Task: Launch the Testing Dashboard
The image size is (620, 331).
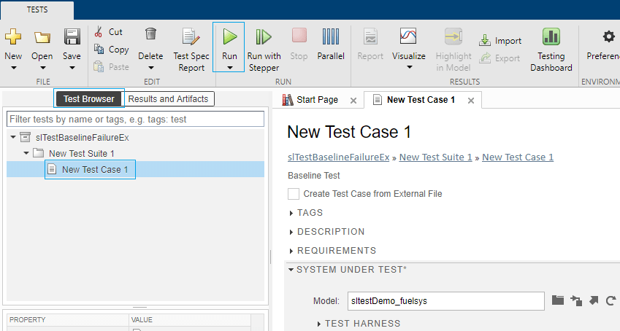Action: 551,36
